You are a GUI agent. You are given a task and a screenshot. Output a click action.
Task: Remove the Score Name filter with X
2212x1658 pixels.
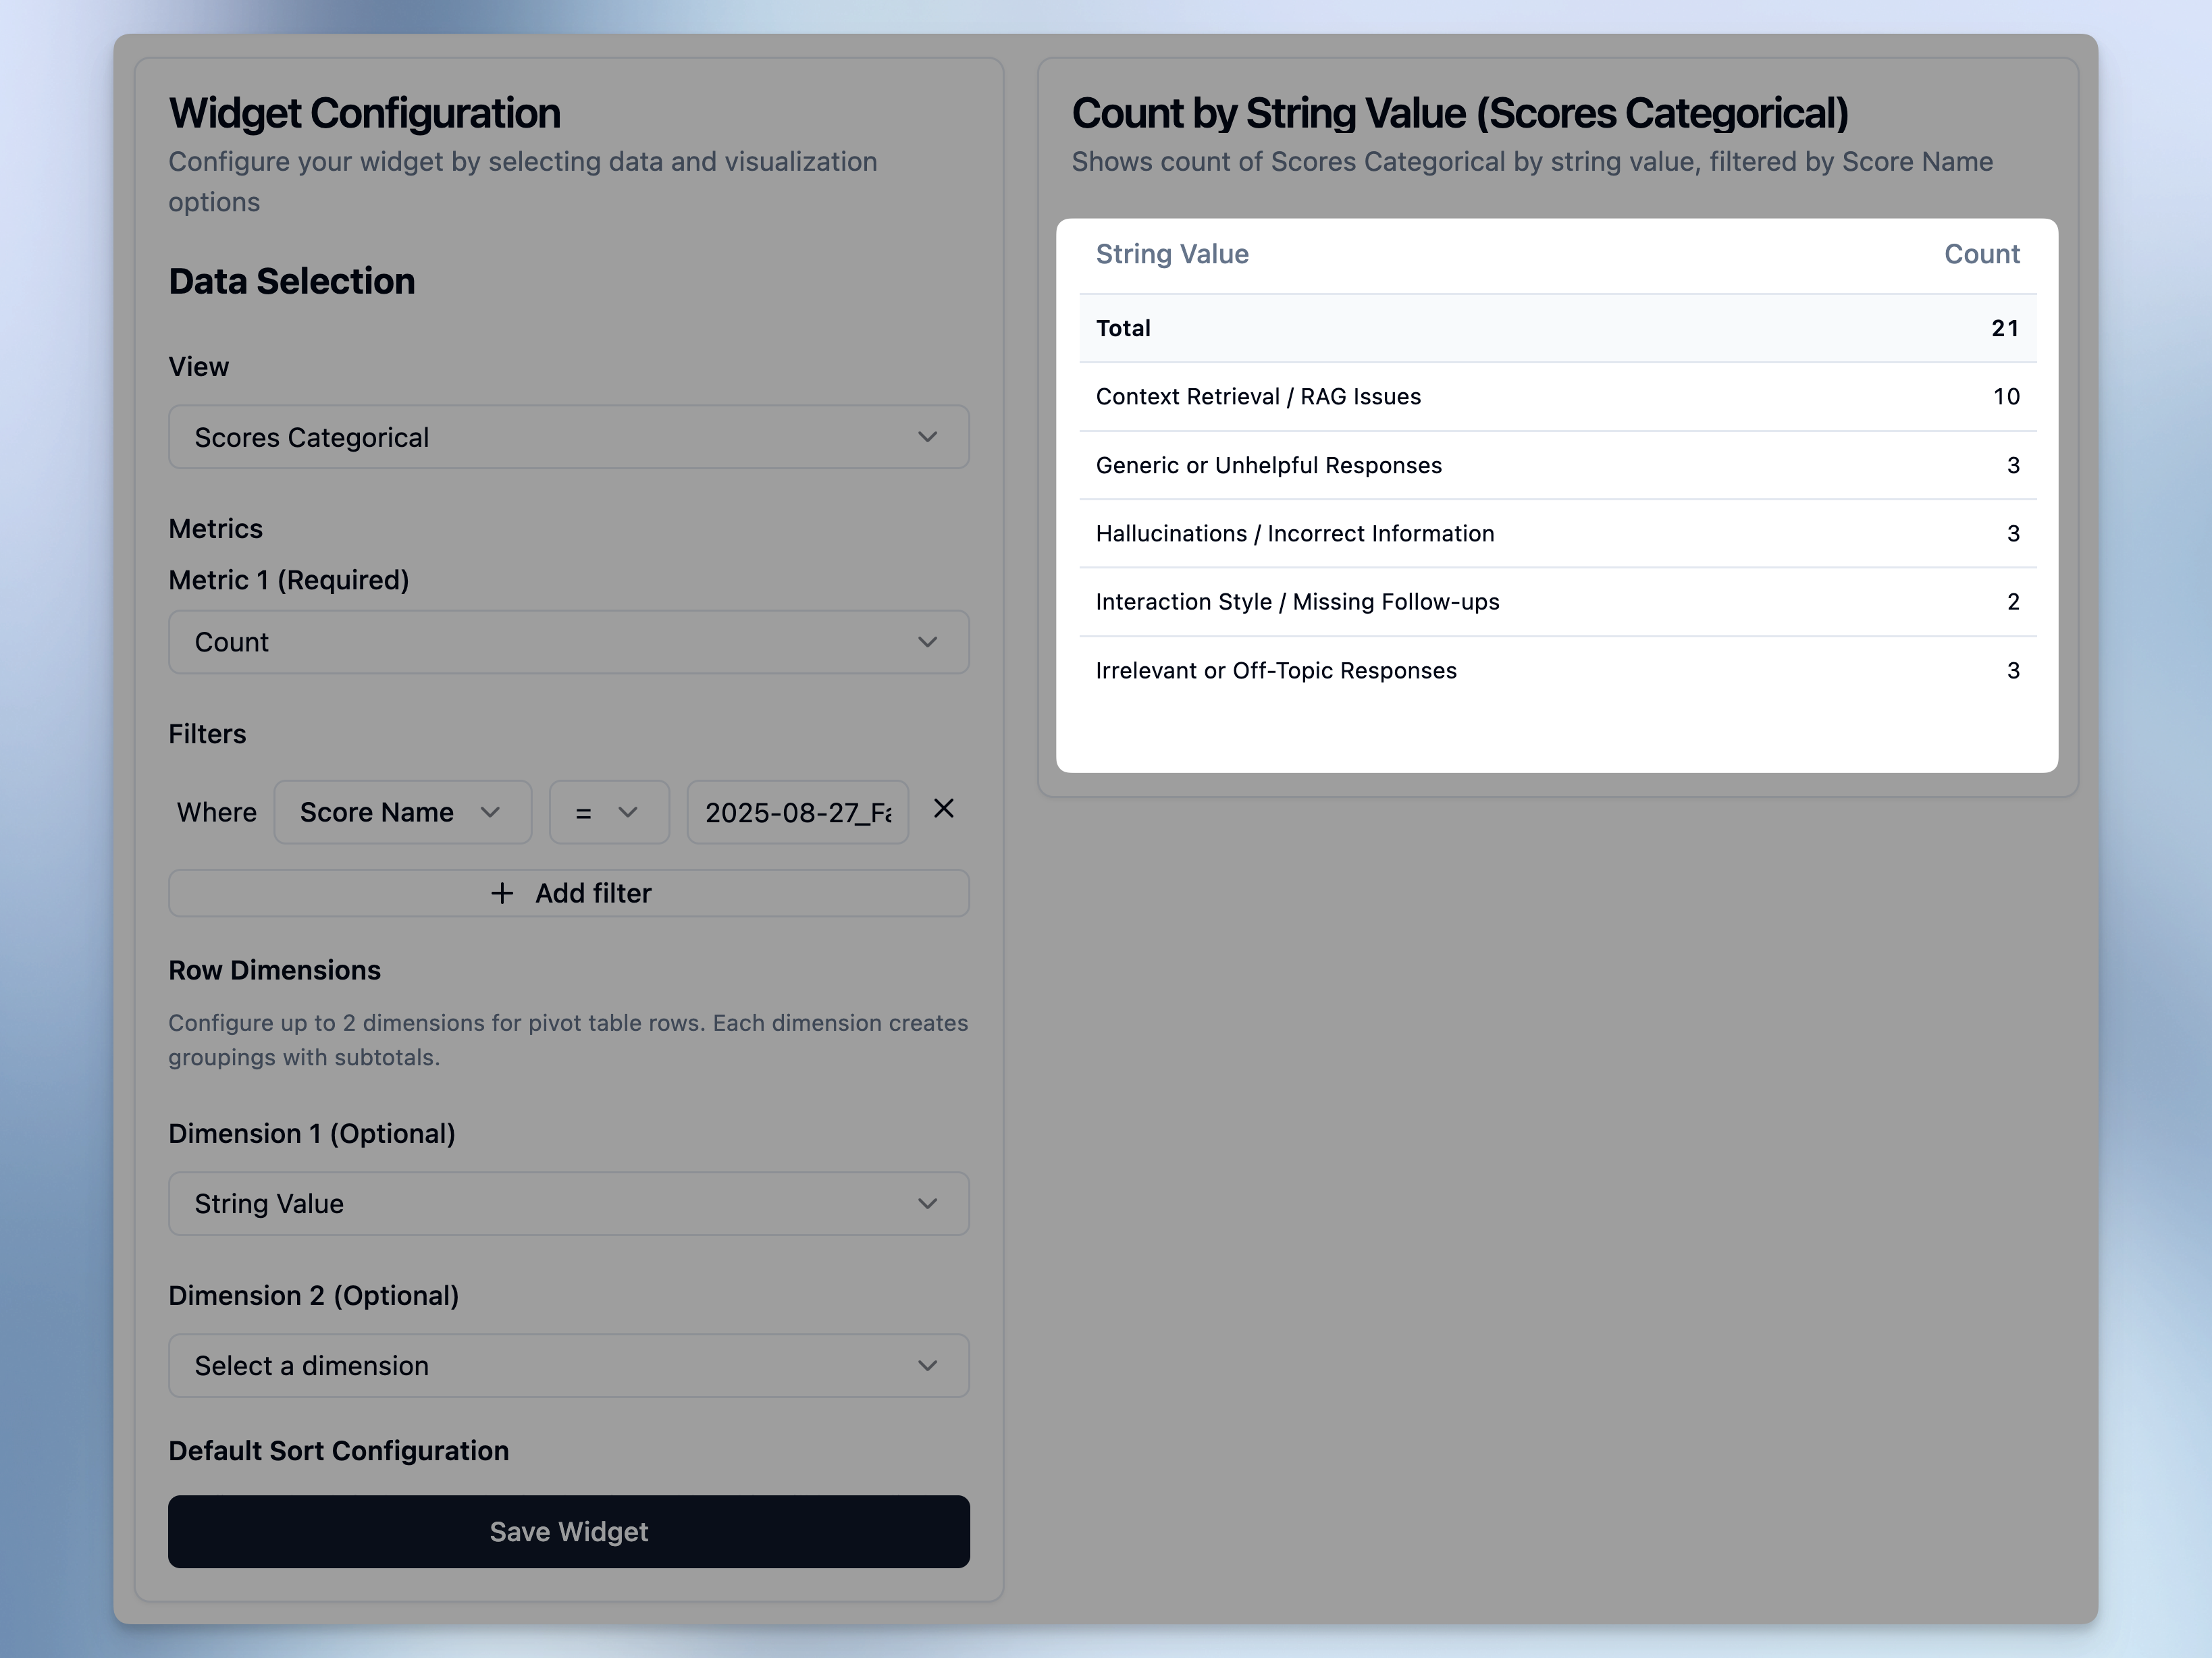pyautogui.click(x=943, y=809)
